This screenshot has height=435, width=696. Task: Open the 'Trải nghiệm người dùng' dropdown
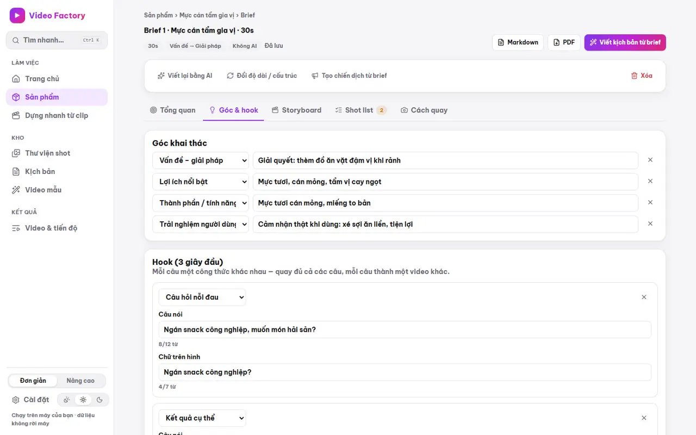[x=200, y=224]
